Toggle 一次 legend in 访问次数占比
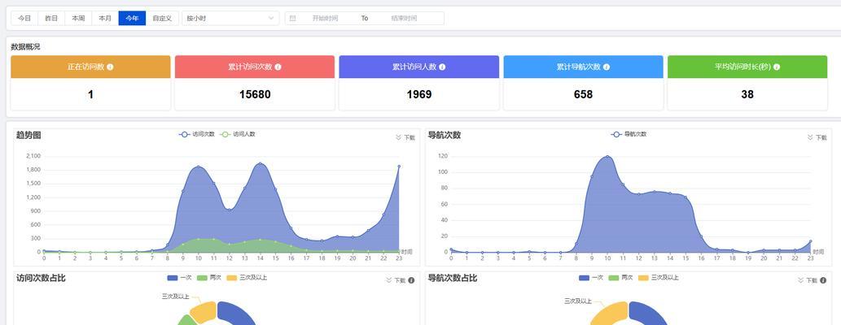This screenshot has width=841, height=325. [x=179, y=277]
